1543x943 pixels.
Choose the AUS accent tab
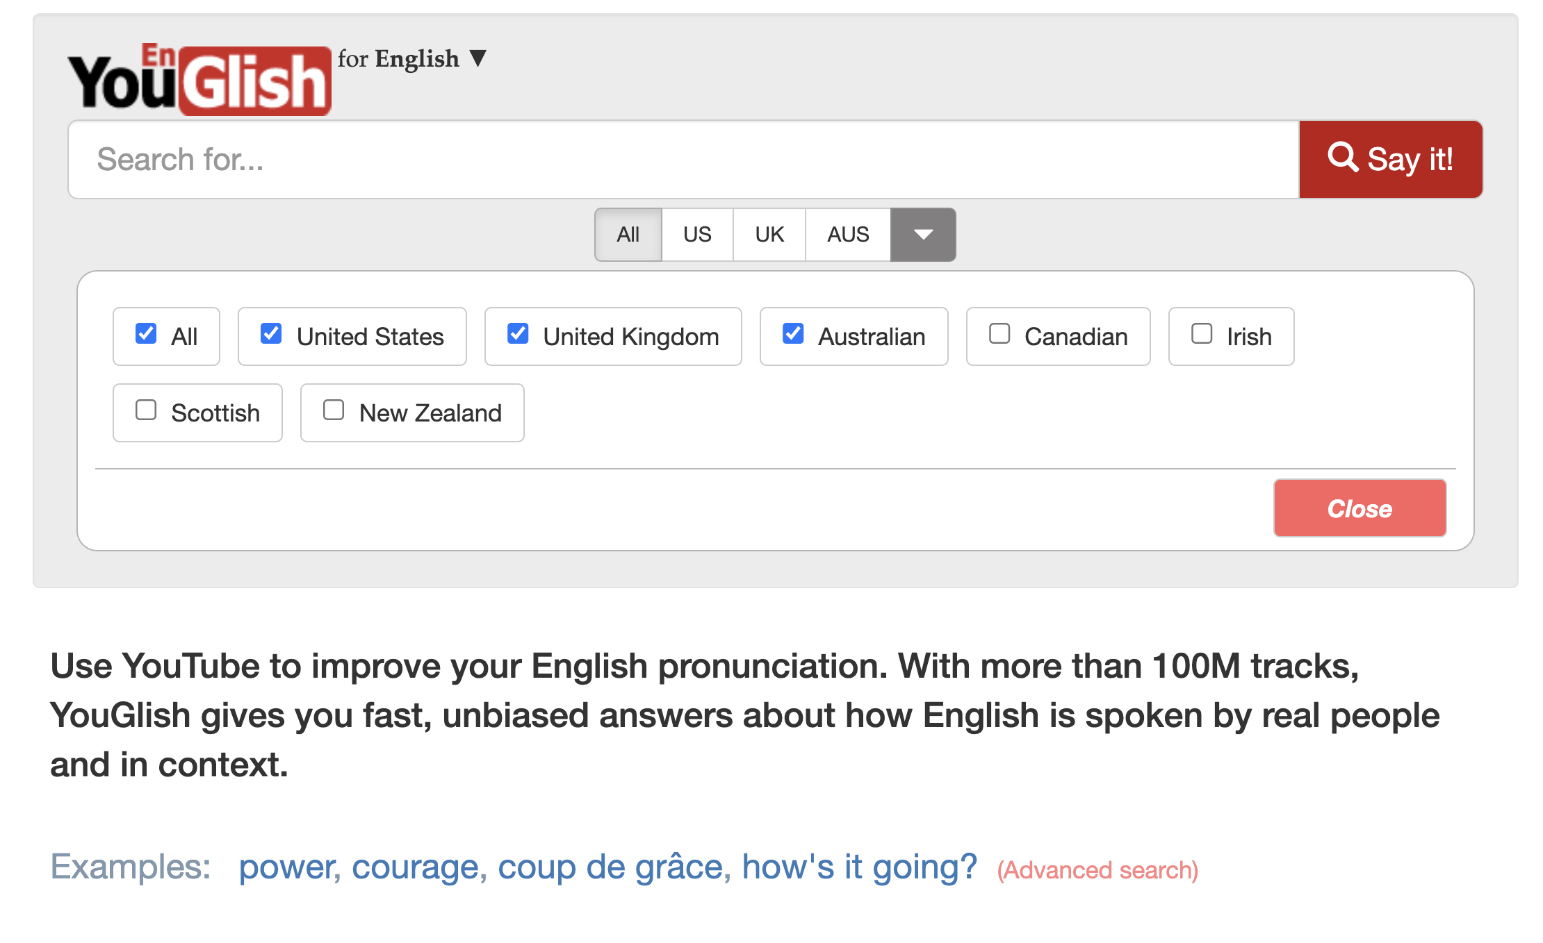[x=847, y=235]
